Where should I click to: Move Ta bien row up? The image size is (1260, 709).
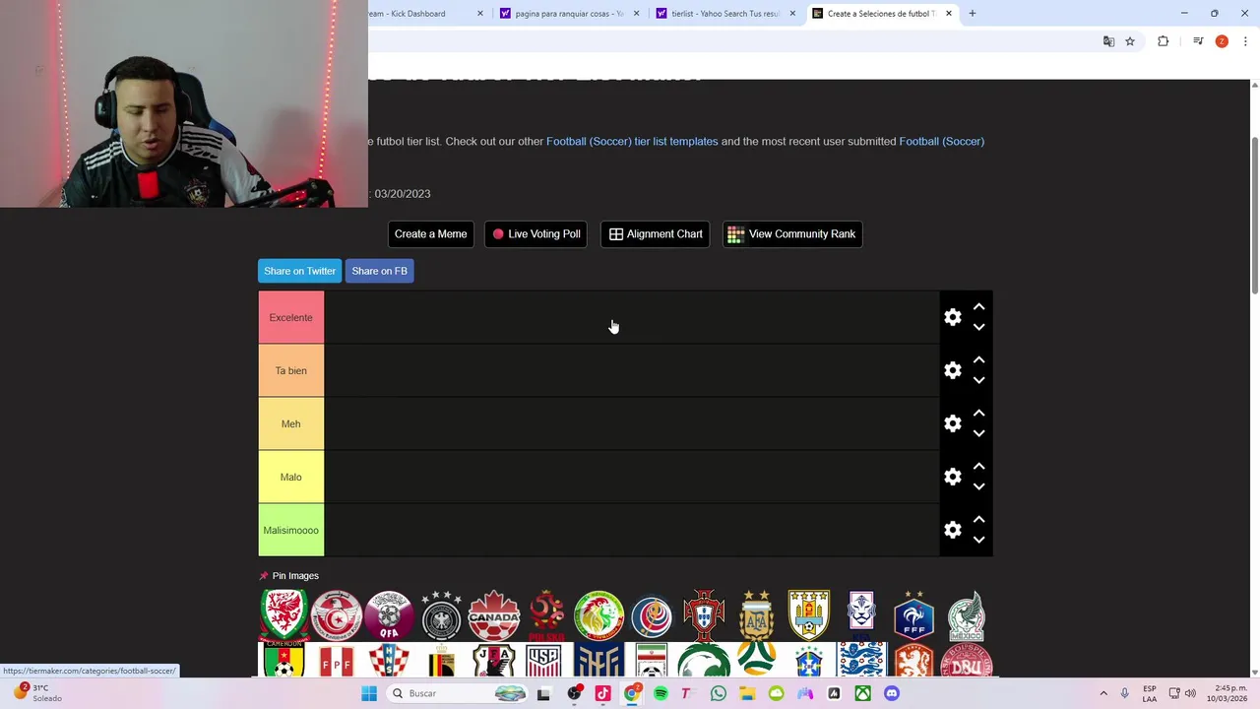[978, 360]
